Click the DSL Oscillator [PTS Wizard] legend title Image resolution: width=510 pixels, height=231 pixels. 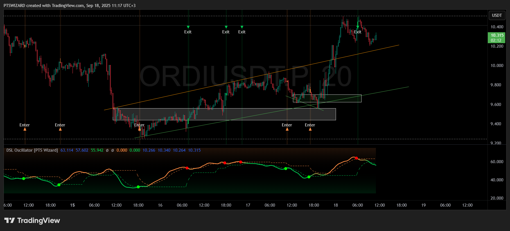coord(32,150)
